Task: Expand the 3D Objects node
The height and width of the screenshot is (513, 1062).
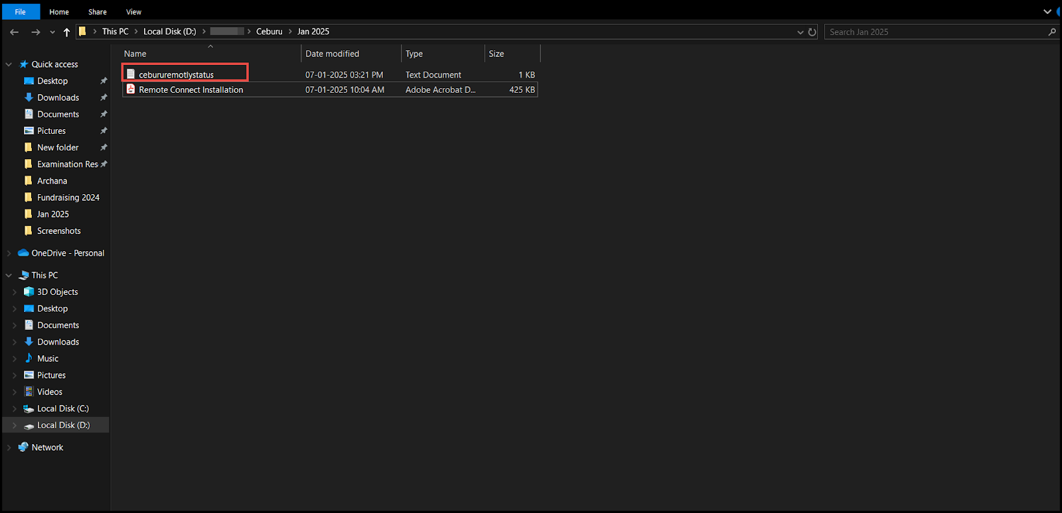Action: click(x=15, y=292)
